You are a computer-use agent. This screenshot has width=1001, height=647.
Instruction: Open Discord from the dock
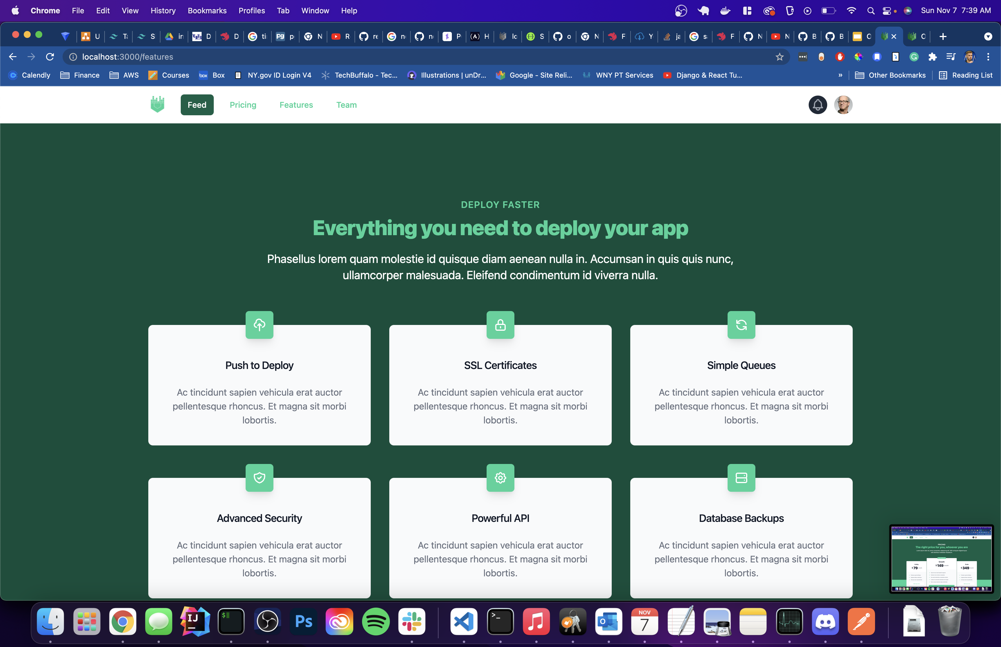(825, 622)
